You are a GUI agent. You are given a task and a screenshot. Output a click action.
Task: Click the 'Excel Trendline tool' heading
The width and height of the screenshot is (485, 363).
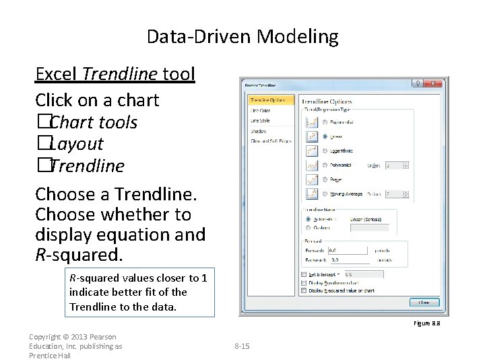tap(115, 74)
